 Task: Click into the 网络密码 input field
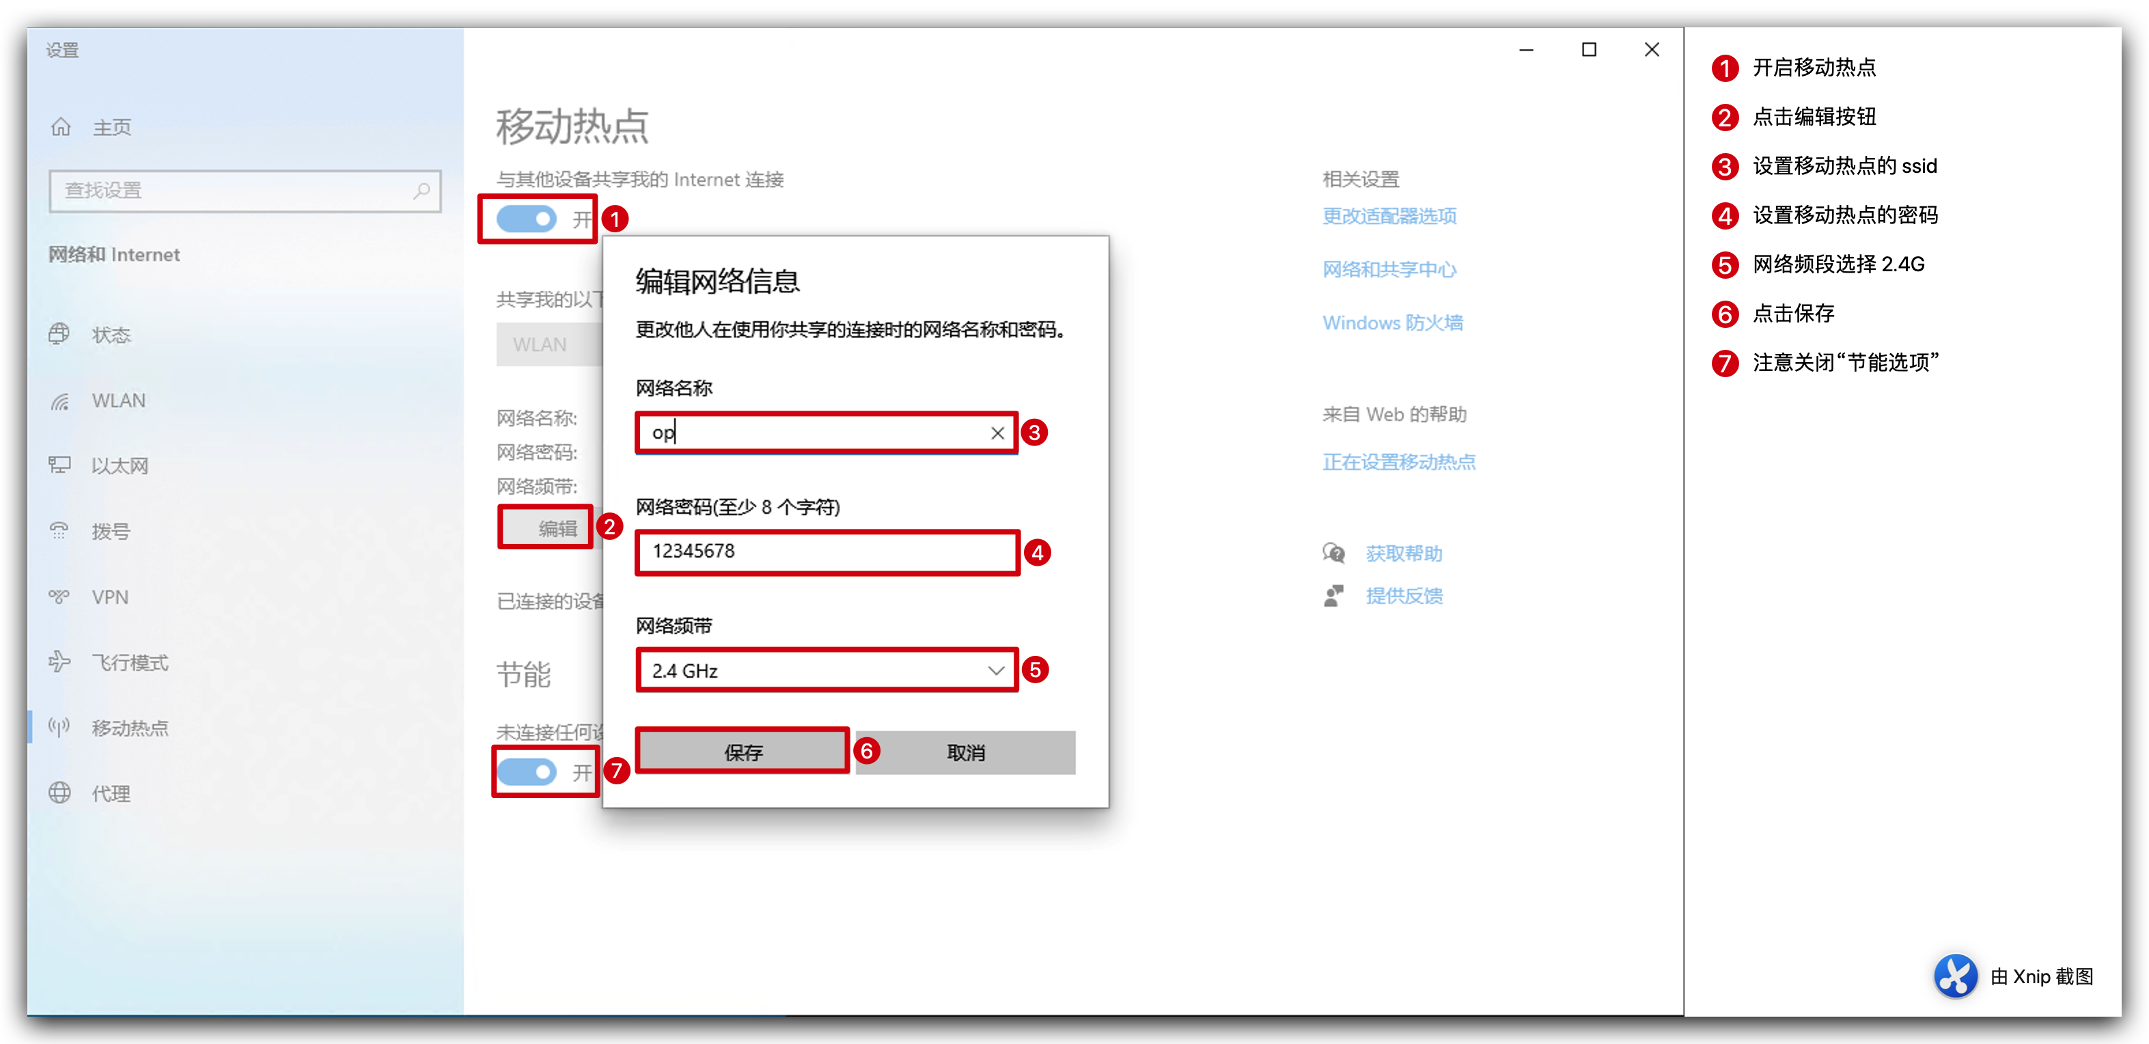pyautogui.click(x=827, y=551)
